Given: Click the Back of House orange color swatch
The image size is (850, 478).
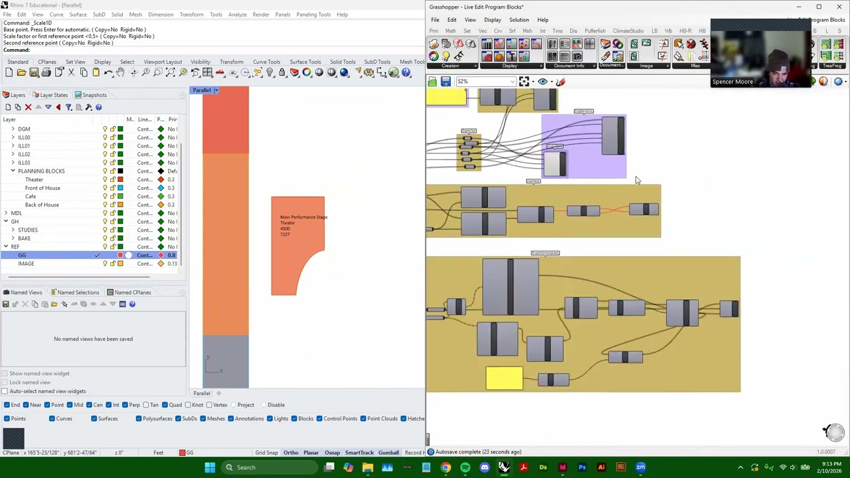Looking at the screenshot, I should pyautogui.click(x=120, y=204).
